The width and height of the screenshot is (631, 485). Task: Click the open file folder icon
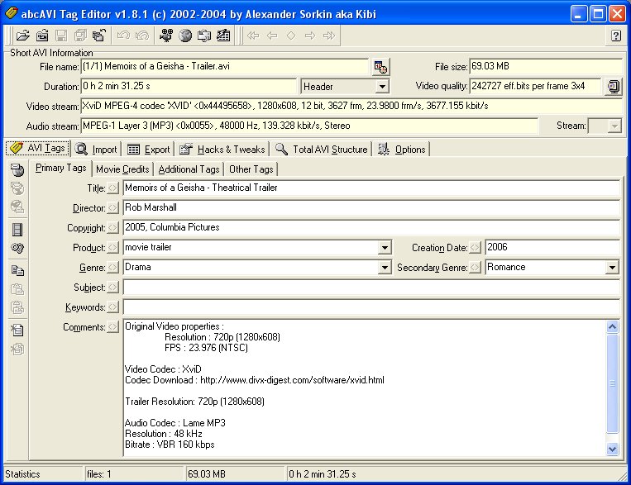click(23, 36)
